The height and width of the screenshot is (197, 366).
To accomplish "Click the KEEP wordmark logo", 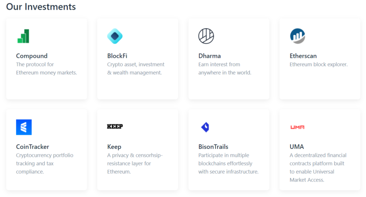I will coord(115,126).
